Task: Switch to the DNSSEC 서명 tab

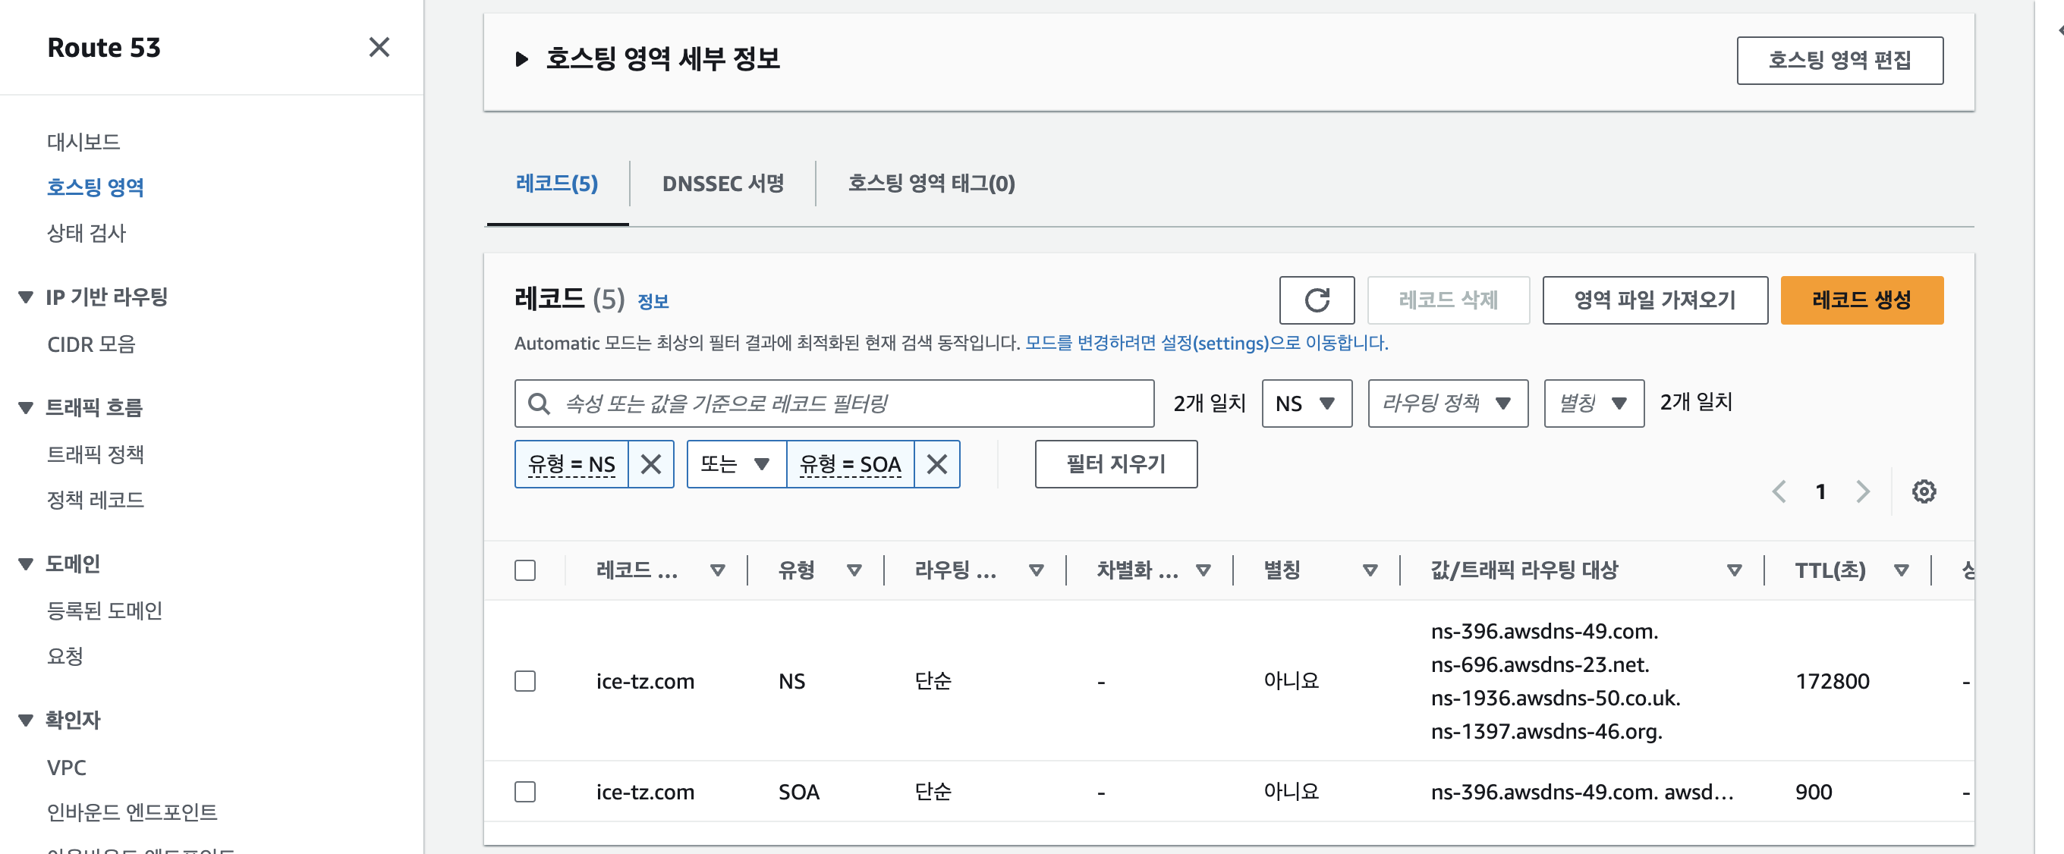Action: 722,184
